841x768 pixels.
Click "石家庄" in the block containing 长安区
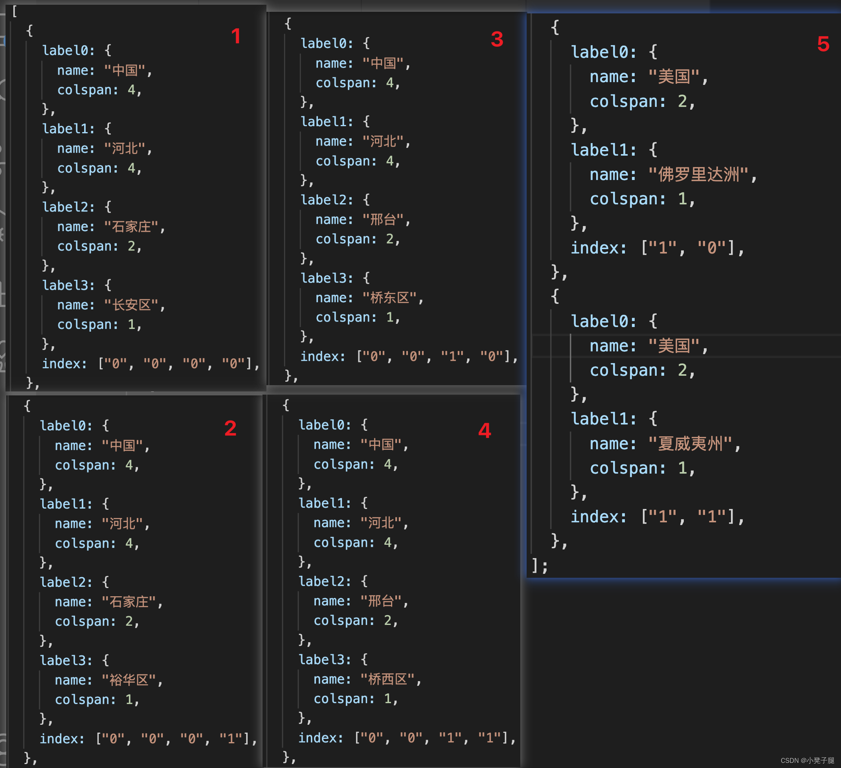(131, 226)
